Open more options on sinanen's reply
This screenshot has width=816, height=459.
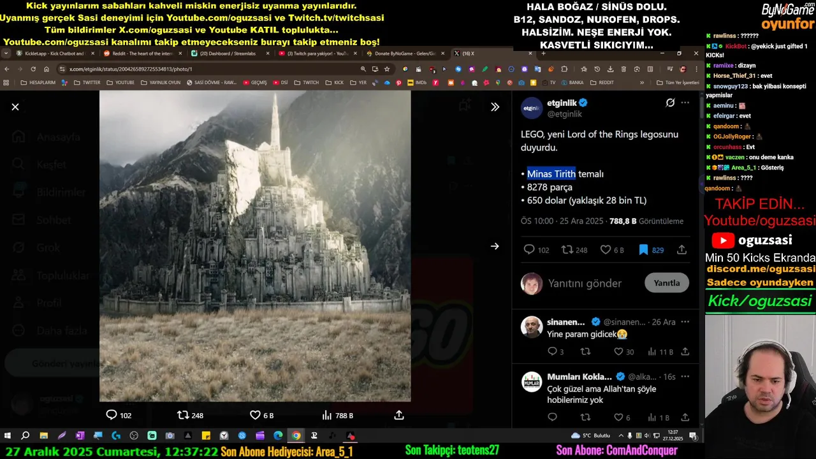click(x=685, y=322)
